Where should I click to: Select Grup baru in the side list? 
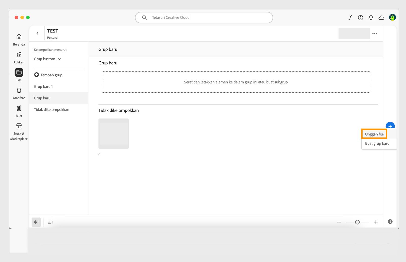[x=59, y=98]
